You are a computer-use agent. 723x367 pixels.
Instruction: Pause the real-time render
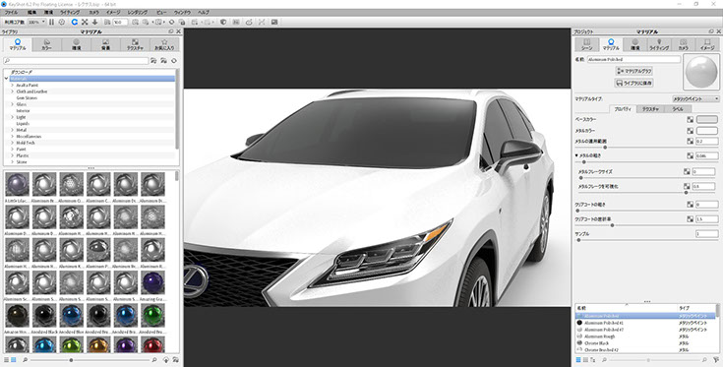click(51, 22)
